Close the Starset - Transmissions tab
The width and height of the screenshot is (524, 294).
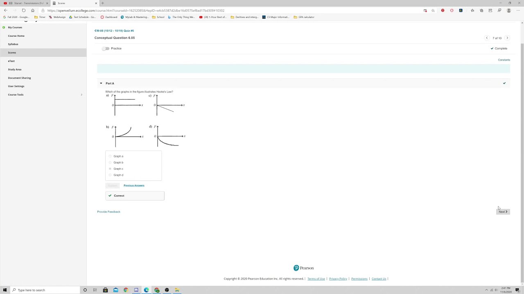coord(47,3)
